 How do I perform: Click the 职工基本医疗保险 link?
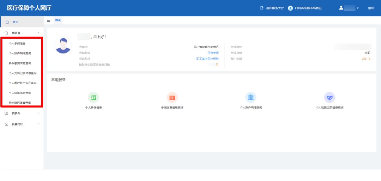click(207, 59)
